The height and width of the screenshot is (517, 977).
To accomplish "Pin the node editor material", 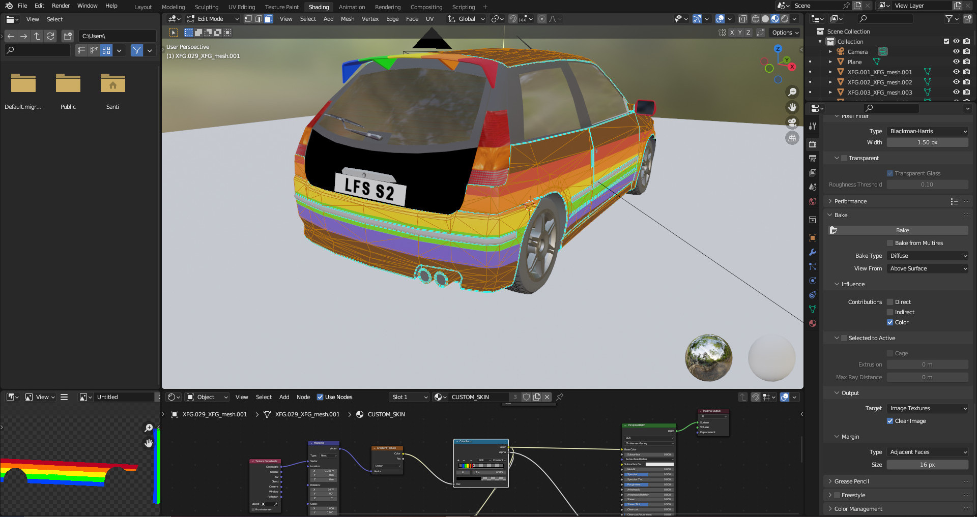I will pyautogui.click(x=560, y=397).
